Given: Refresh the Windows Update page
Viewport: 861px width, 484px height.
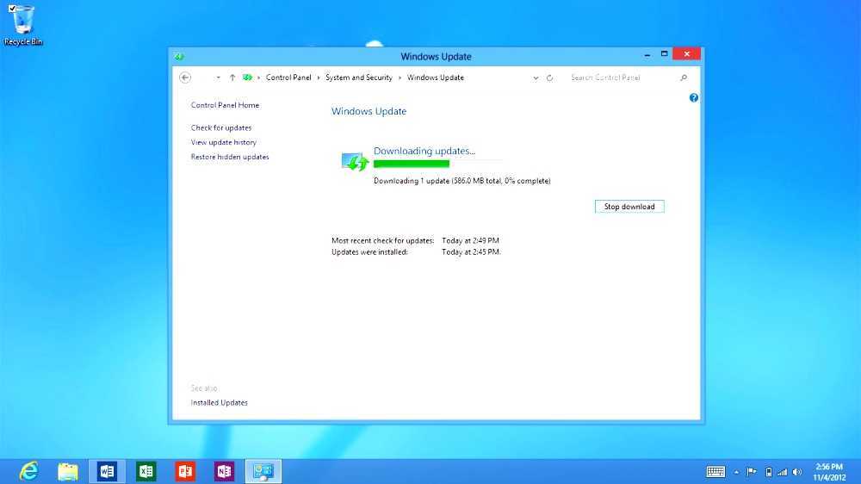Looking at the screenshot, I should (549, 78).
